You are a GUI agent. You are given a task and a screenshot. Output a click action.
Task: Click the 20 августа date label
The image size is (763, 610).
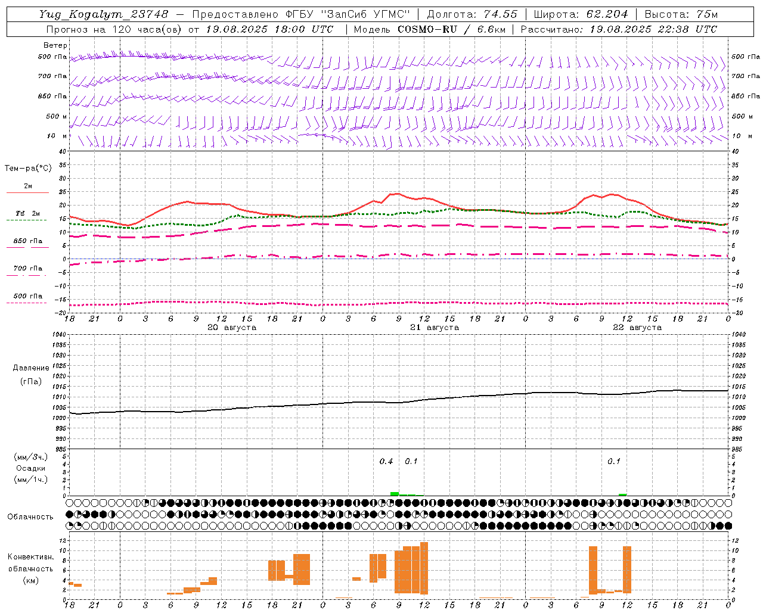click(232, 328)
